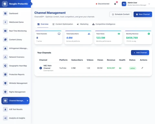Click the Monthly Revenue dollar icon

(149, 34)
